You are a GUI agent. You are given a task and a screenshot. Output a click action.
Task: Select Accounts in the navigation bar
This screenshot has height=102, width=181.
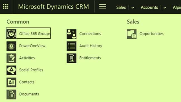coord(149,8)
